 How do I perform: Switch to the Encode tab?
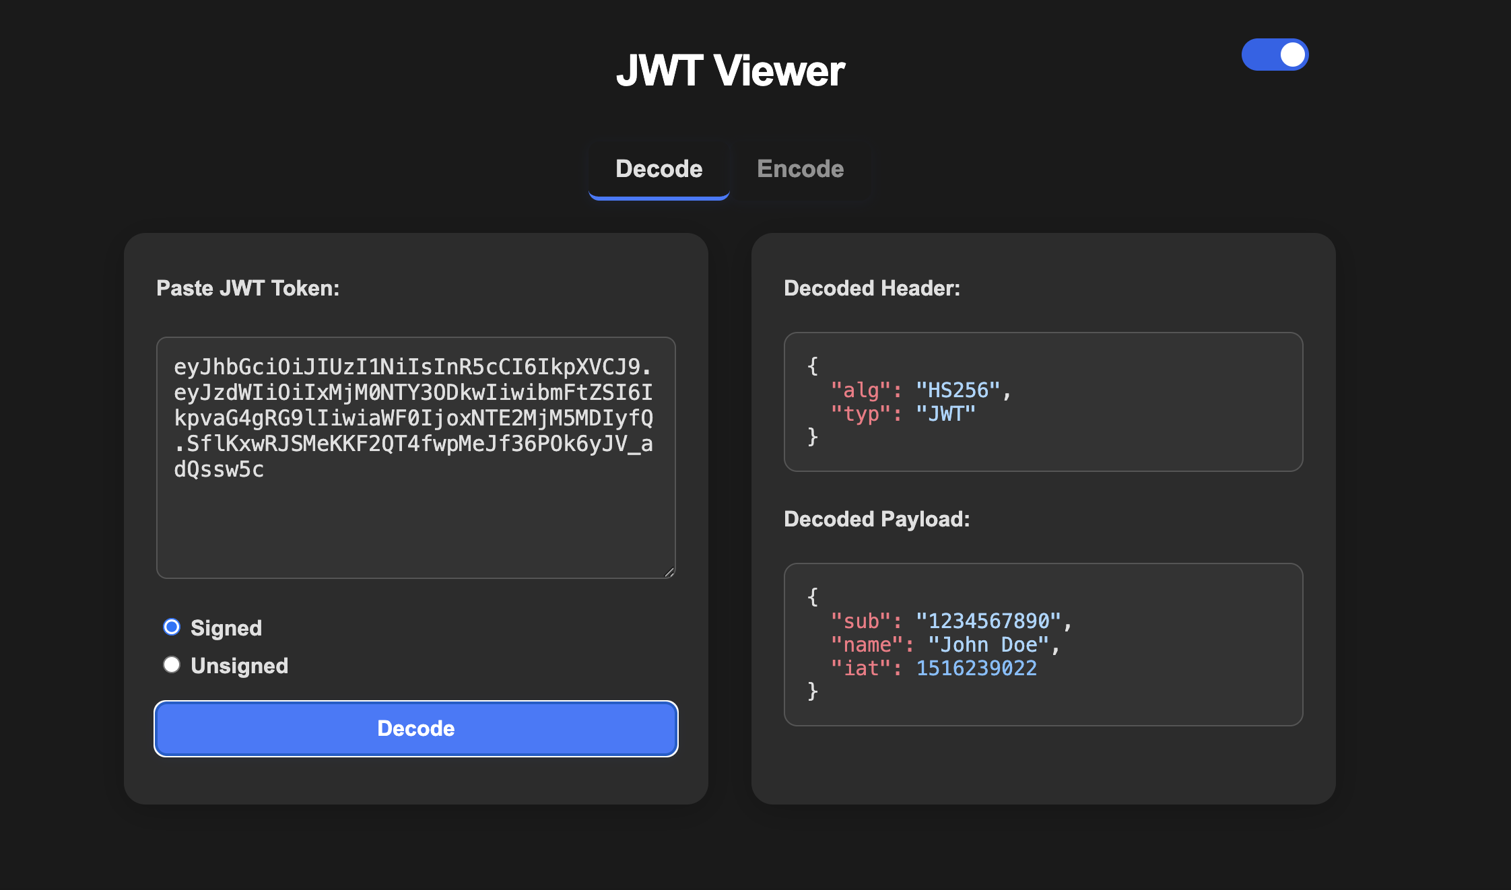tap(800, 169)
